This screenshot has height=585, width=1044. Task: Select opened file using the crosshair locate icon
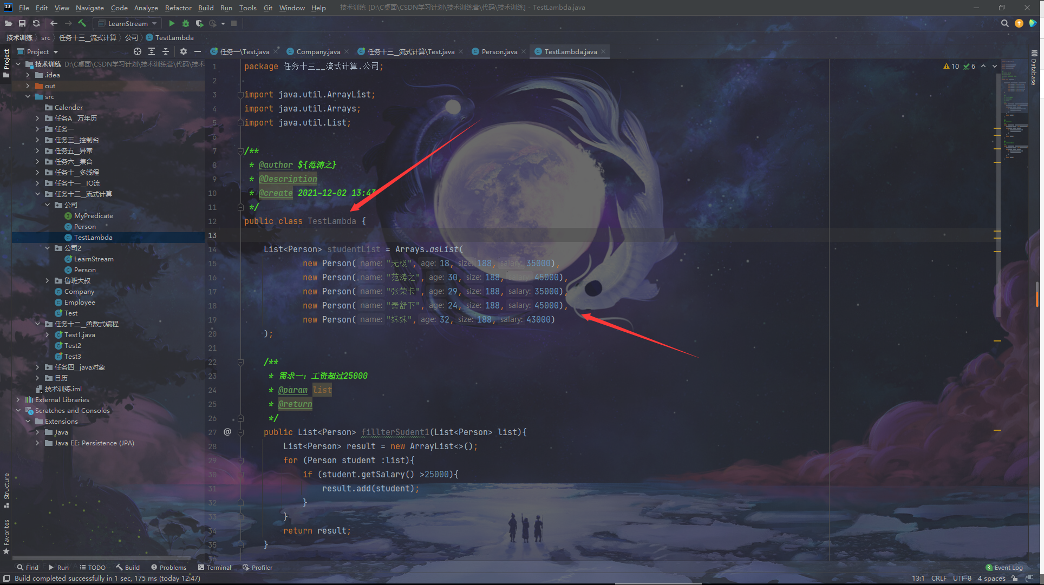[138, 51]
